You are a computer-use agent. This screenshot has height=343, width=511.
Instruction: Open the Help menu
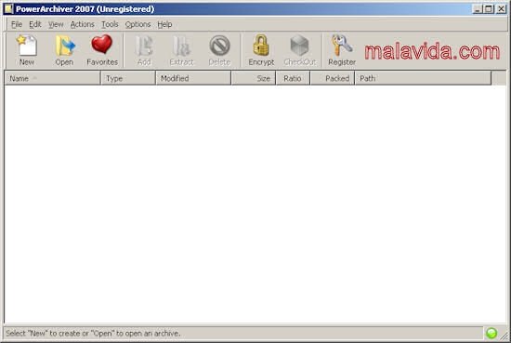pos(164,24)
